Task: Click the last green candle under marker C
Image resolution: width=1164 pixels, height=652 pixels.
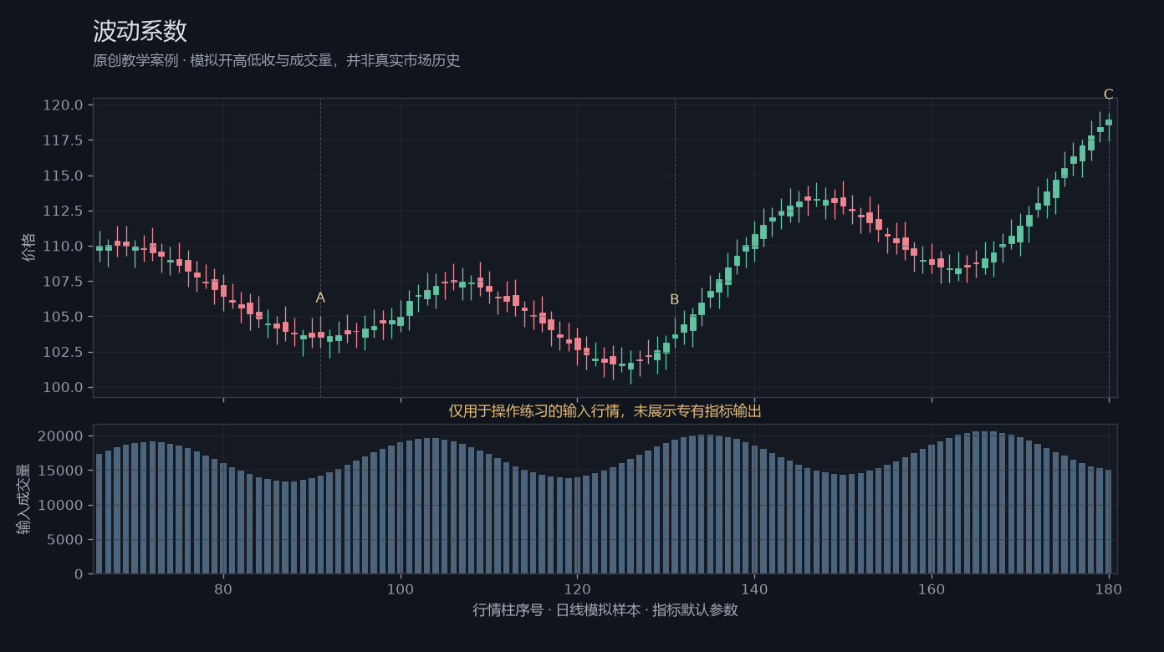Action: (1109, 122)
